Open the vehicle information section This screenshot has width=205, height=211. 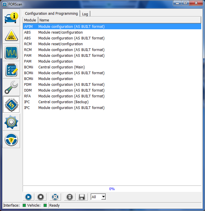coord(11,18)
